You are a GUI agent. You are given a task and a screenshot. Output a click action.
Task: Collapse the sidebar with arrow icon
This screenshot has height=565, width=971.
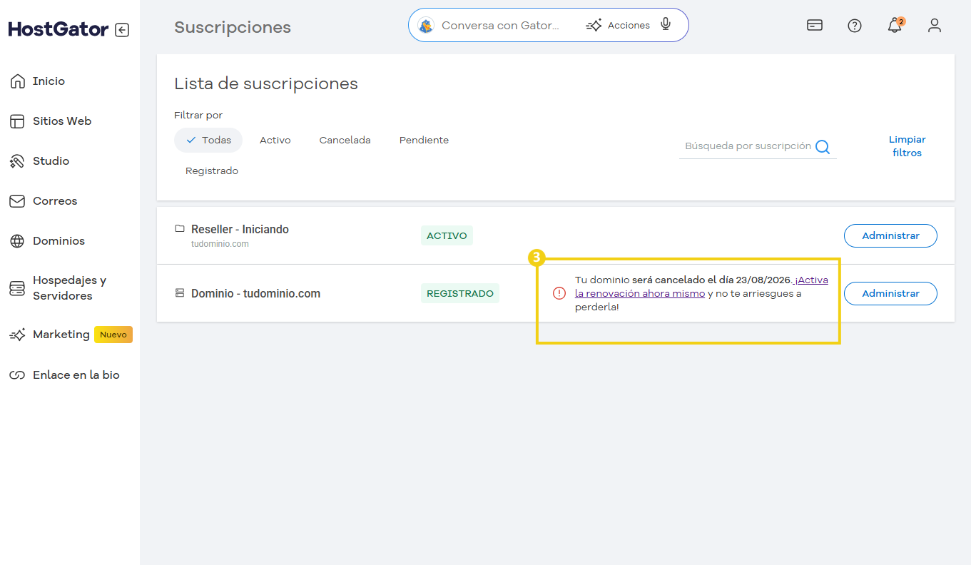pyautogui.click(x=122, y=30)
